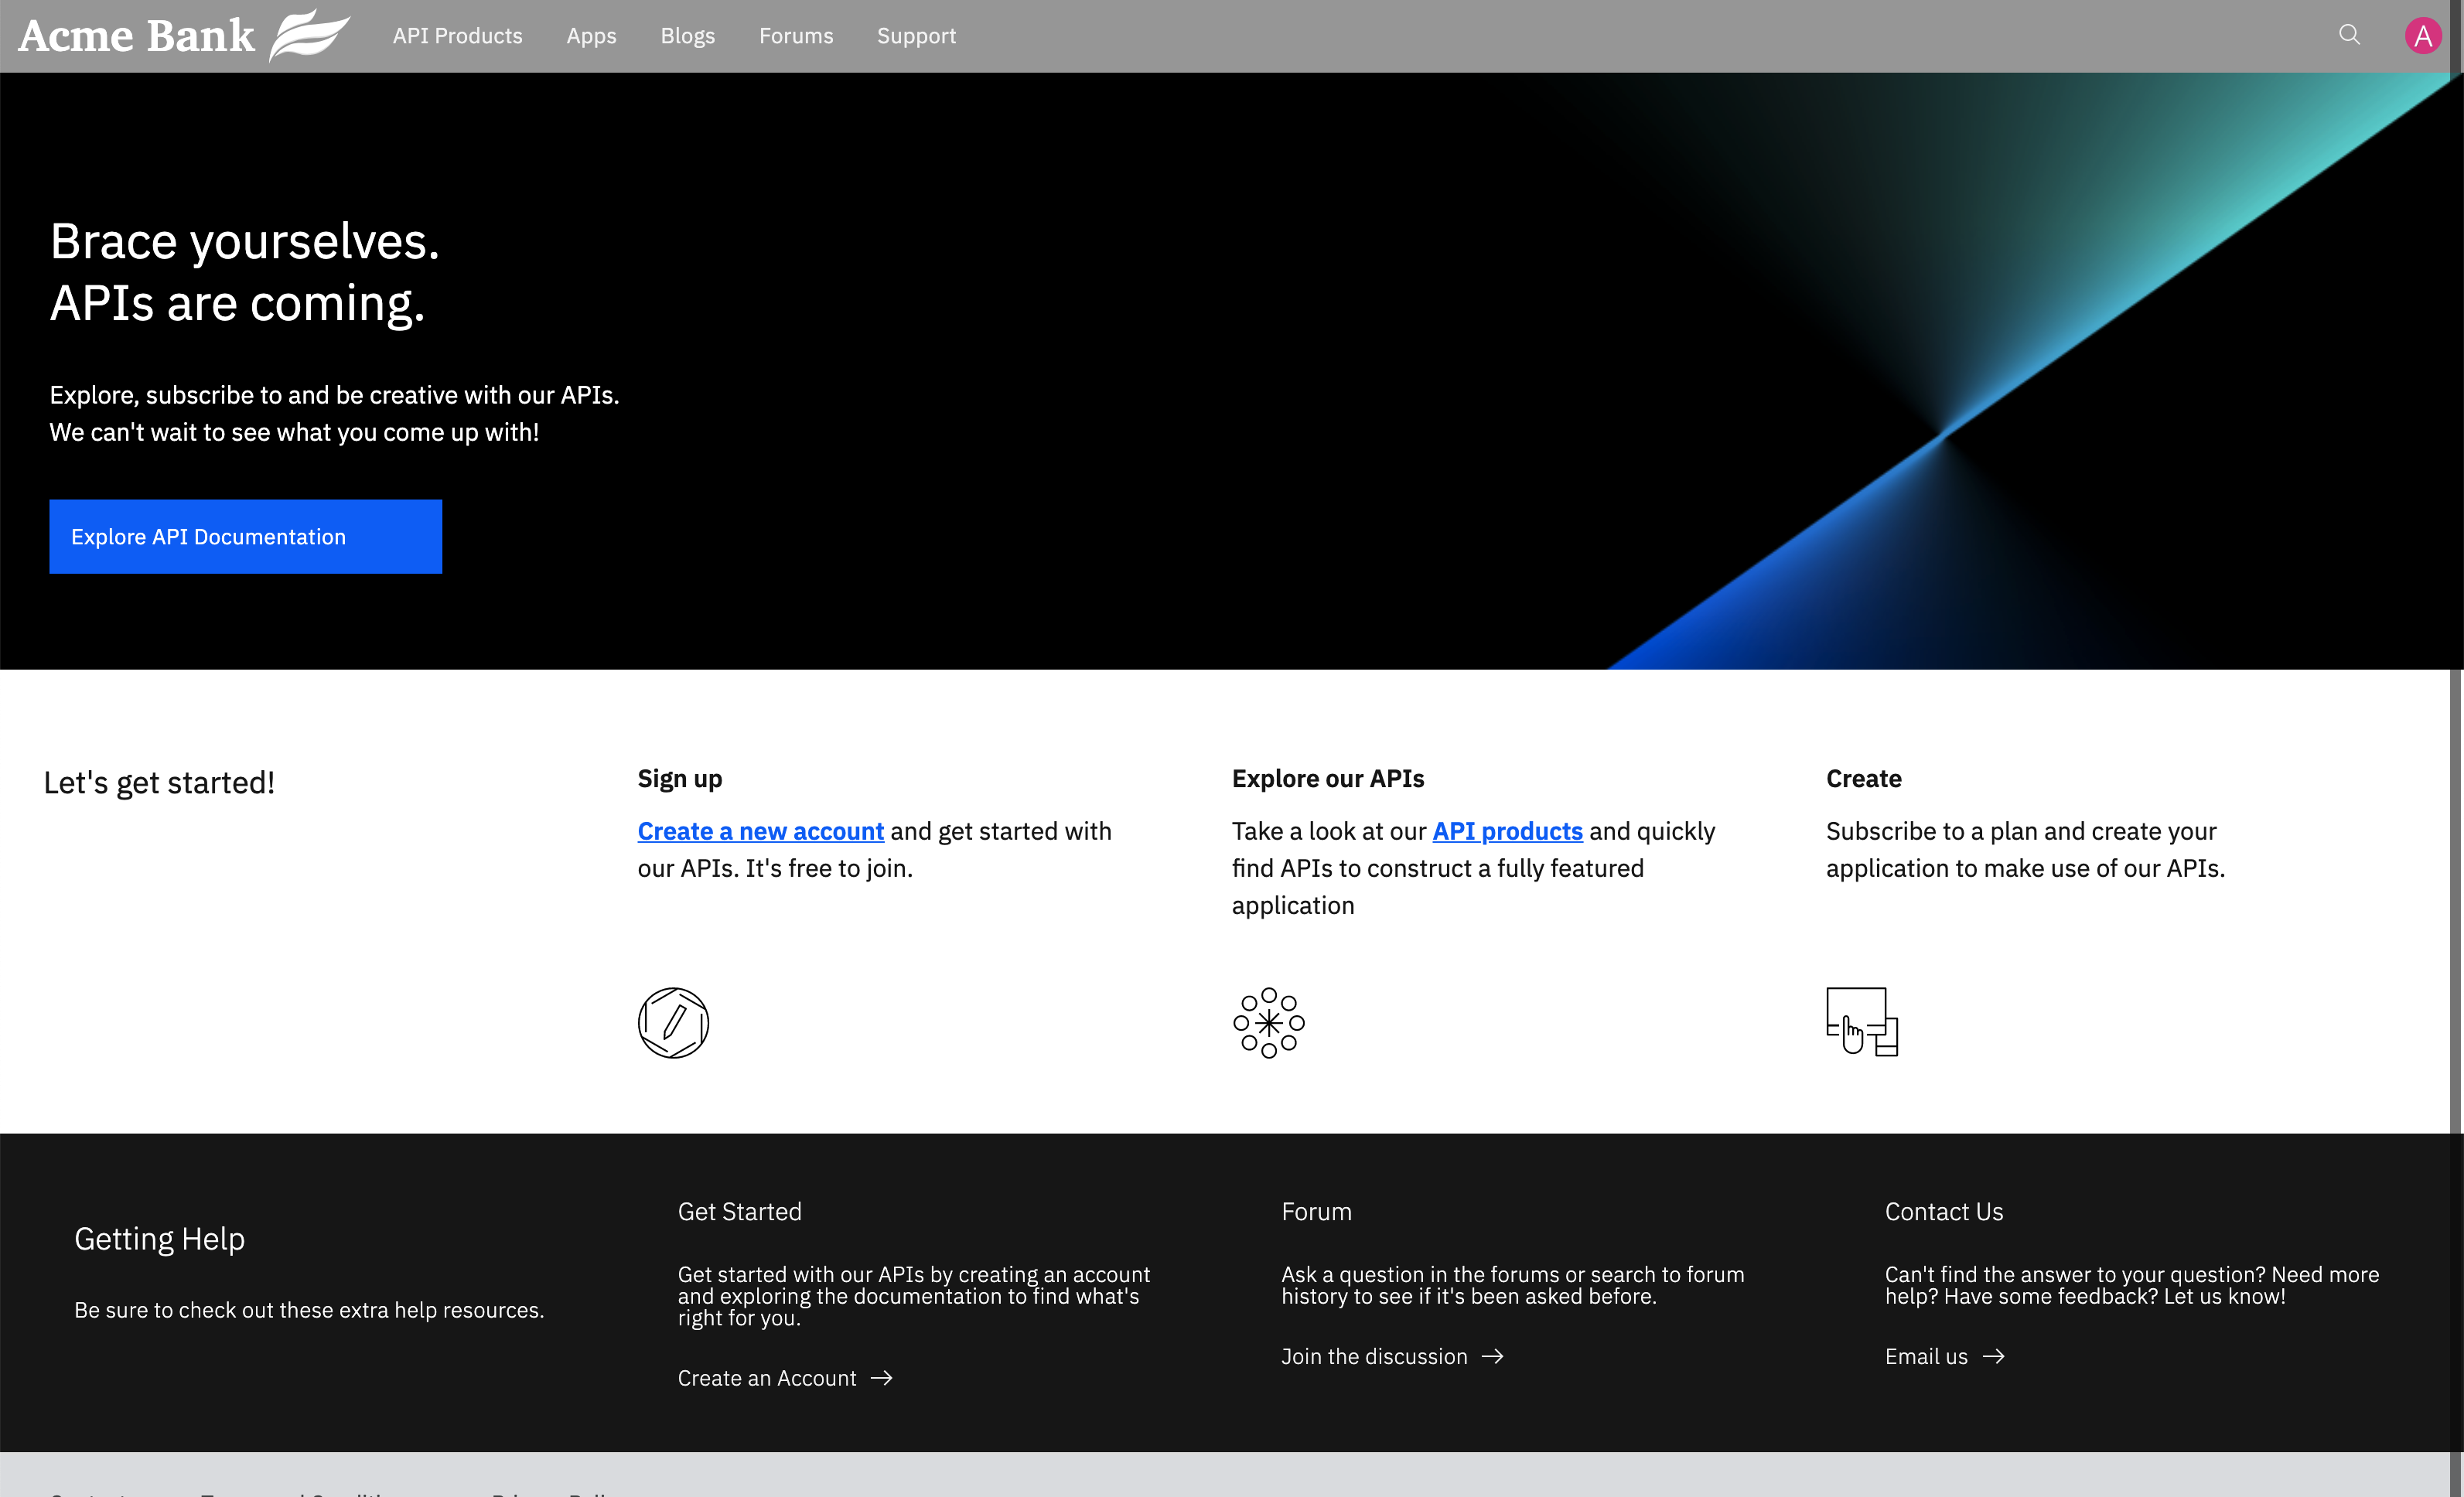Click the pencil icon under Sign up
This screenshot has height=1497, width=2464.
pyautogui.click(x=673, y=1022)
